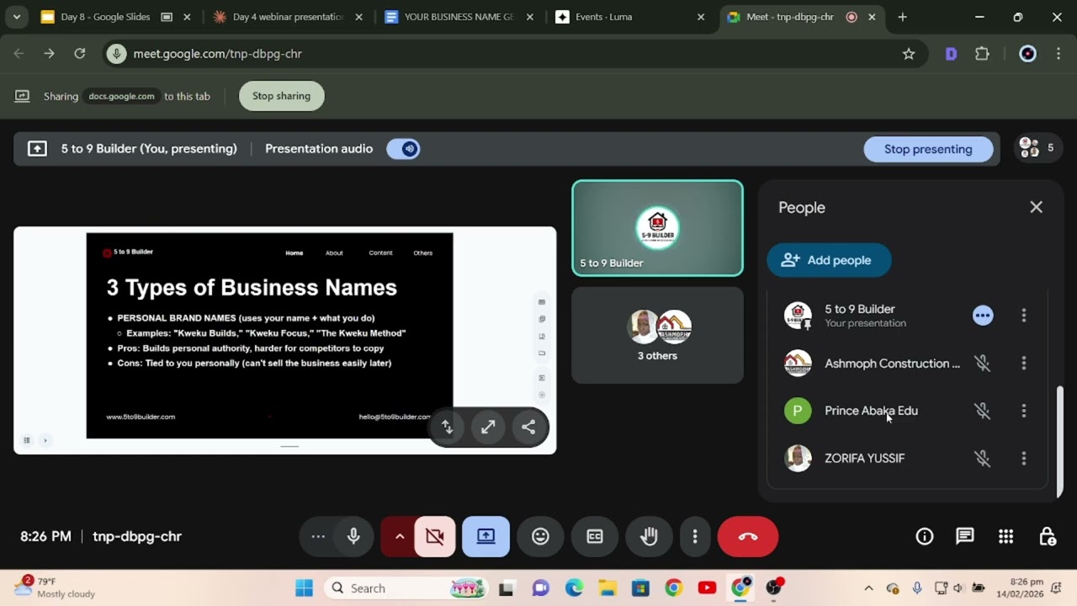The height and width of the screenshot is (606, 1077).
Task: Click the Stop sharing button
Action: click(x=281, y=96)
